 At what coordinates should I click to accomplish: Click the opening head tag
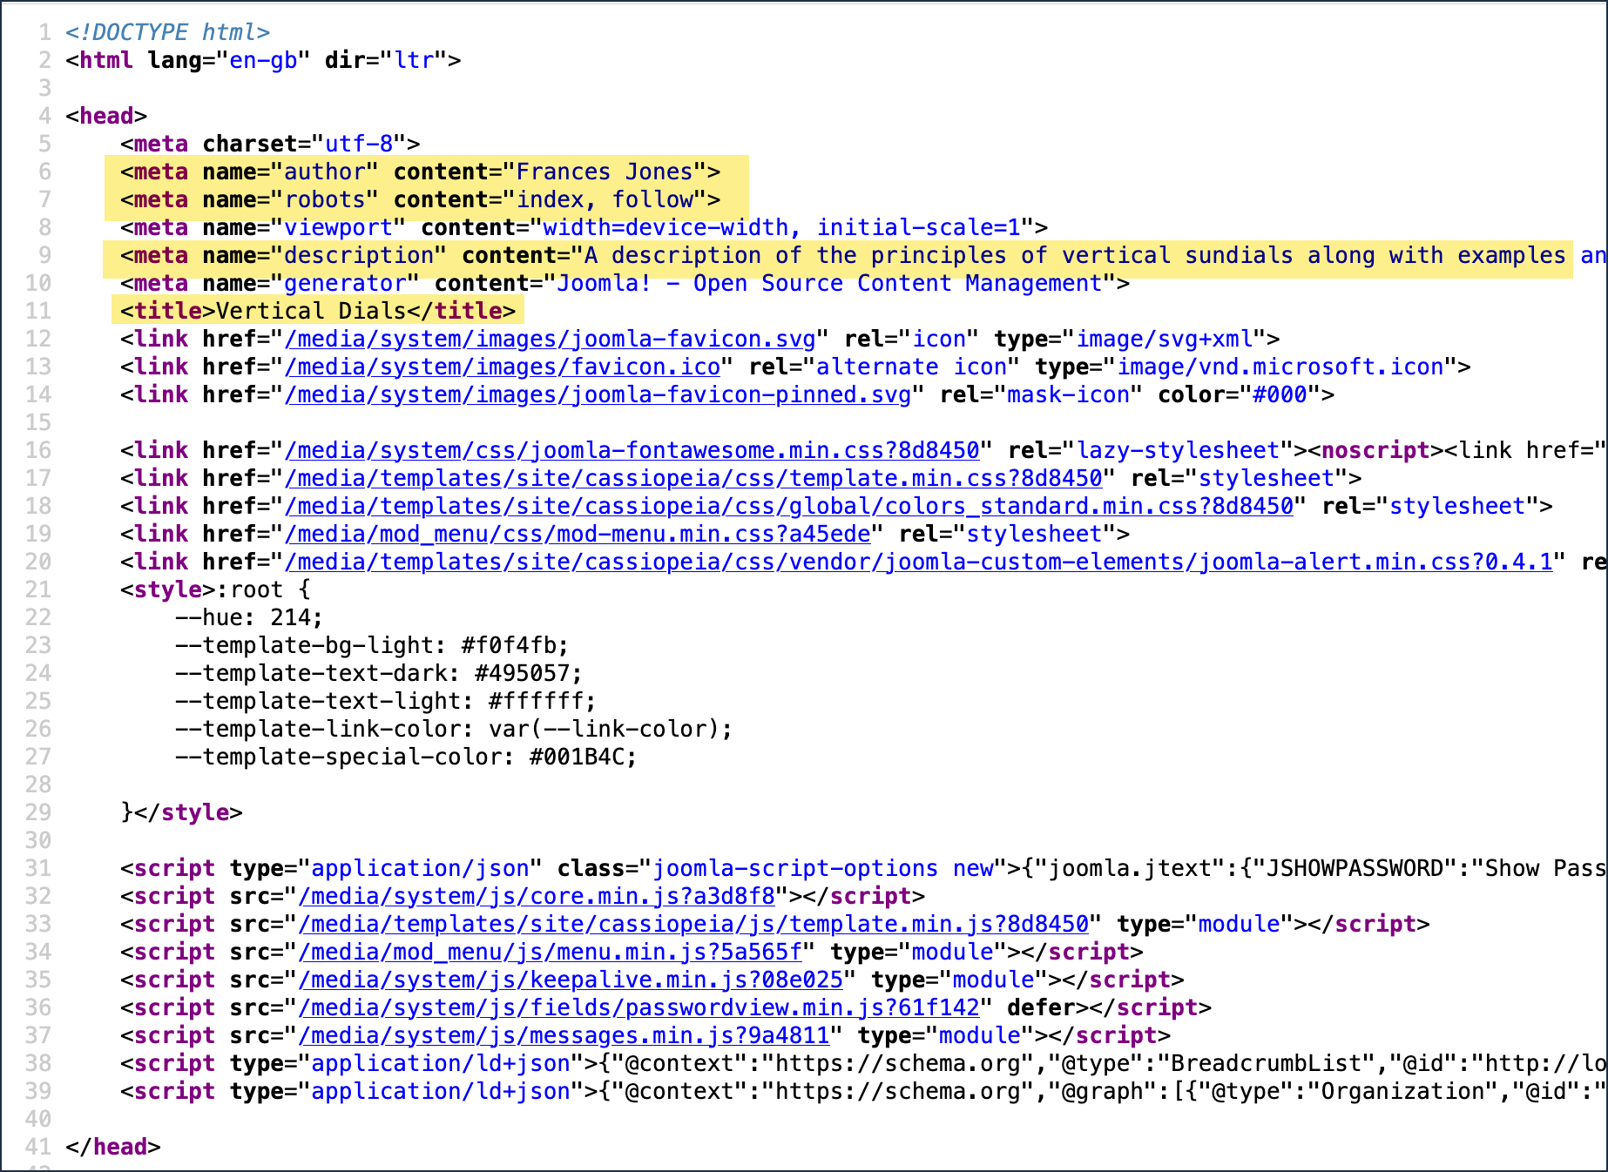(106, 116)
